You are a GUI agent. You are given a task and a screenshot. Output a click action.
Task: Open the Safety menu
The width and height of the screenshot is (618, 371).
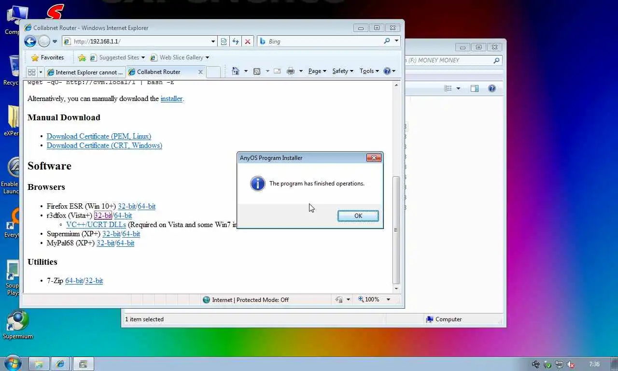click(x=343, y=71)
